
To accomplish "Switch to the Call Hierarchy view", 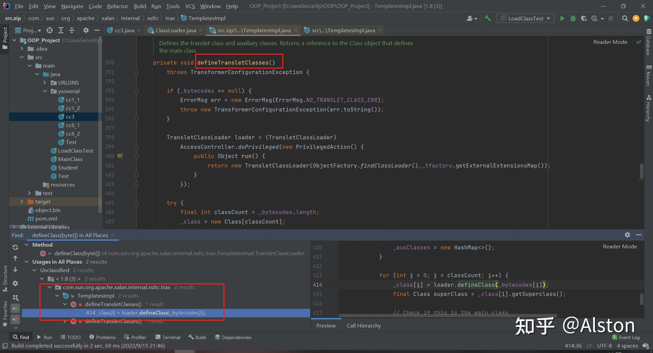I will click(363, 325).
